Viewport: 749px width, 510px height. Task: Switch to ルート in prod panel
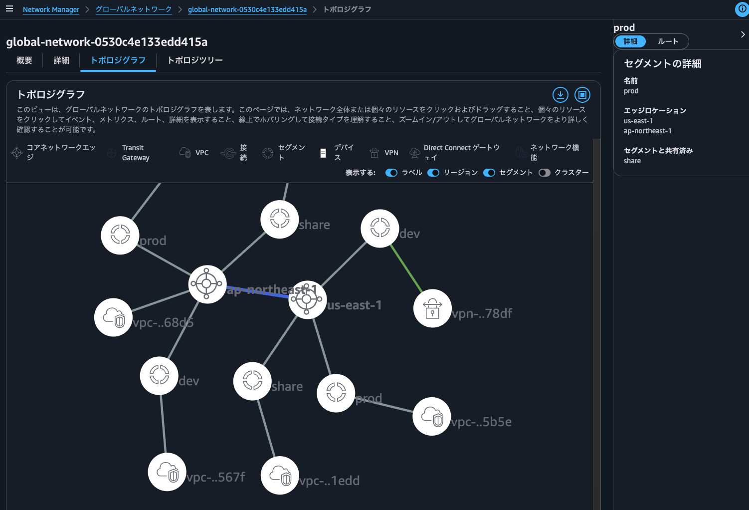(668, 41)
